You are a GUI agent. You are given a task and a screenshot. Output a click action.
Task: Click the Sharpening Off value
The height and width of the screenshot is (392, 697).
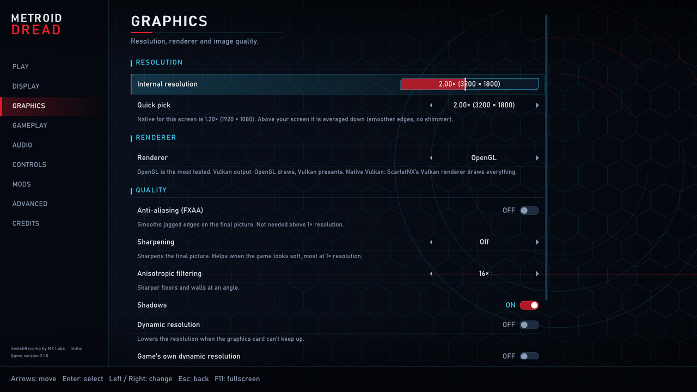click(x=484, y=242)
